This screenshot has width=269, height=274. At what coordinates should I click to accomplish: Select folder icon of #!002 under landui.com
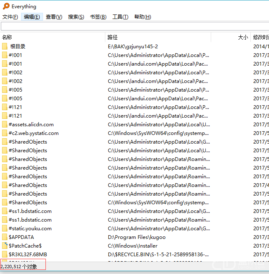5,81
